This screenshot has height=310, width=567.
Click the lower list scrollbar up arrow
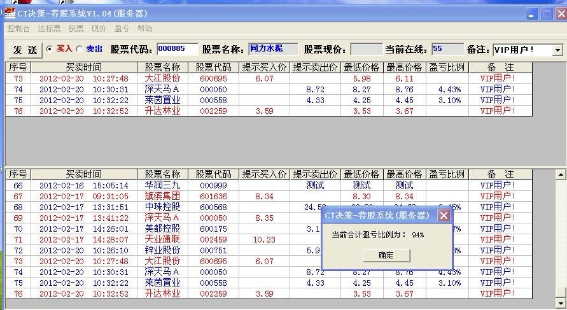tap(561, 174)
